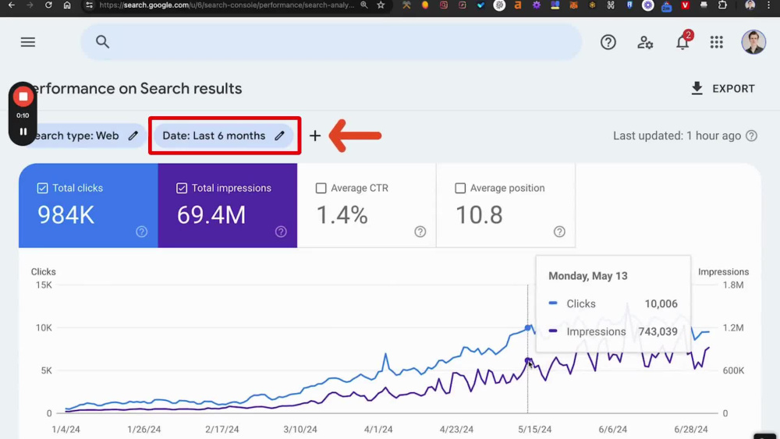Click the Search Console search field
Screen dimensions: 780x439
331,42
